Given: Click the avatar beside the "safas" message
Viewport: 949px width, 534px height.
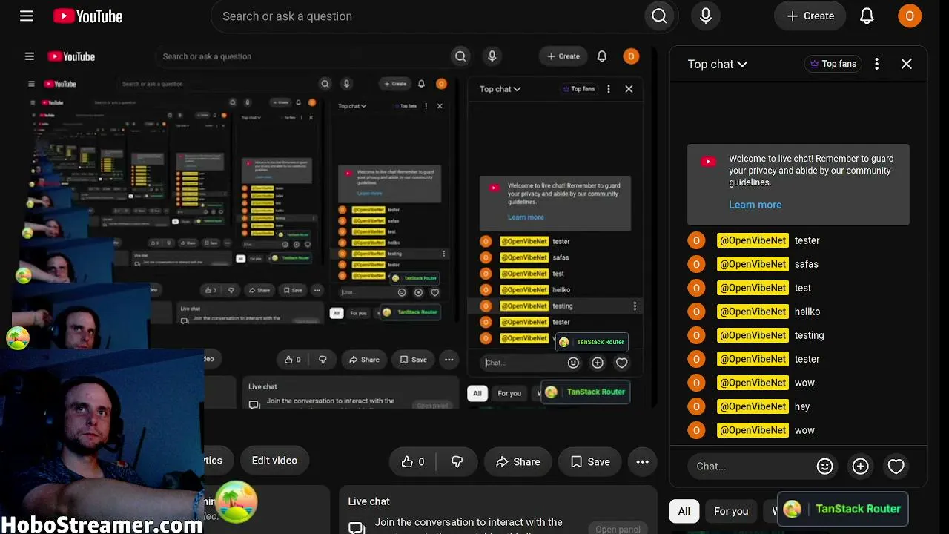Looking at the screenshot, I should (696, 264).
